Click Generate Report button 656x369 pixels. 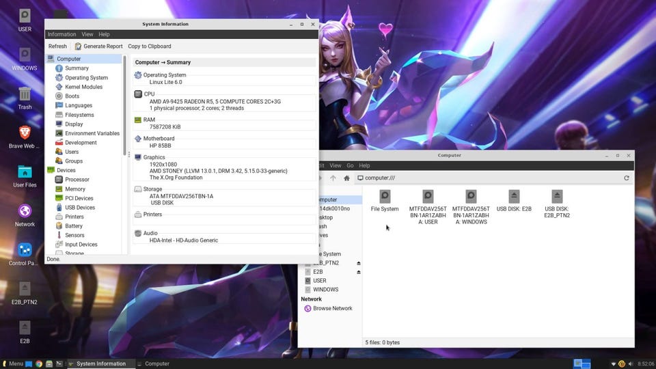coord(98,46)
